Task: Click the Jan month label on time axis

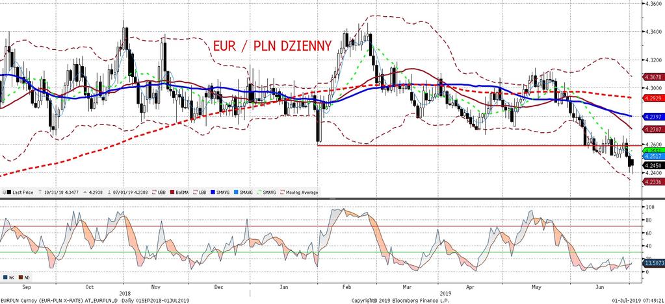Action: click(285, 287)
